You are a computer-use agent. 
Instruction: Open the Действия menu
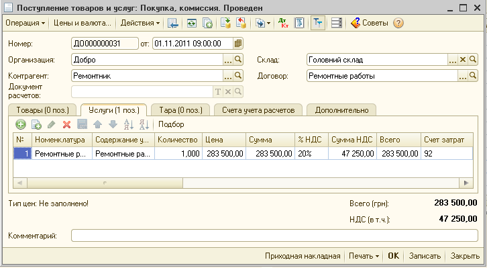[140, 23]
